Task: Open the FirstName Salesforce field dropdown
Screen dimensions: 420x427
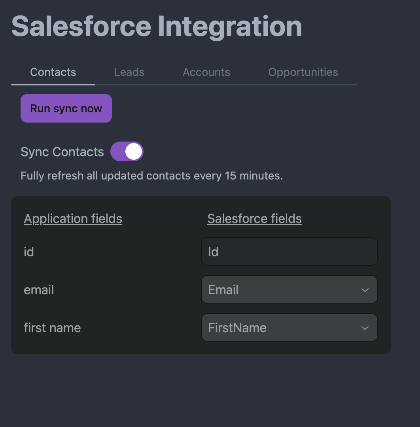Action: tap(289, 327)
